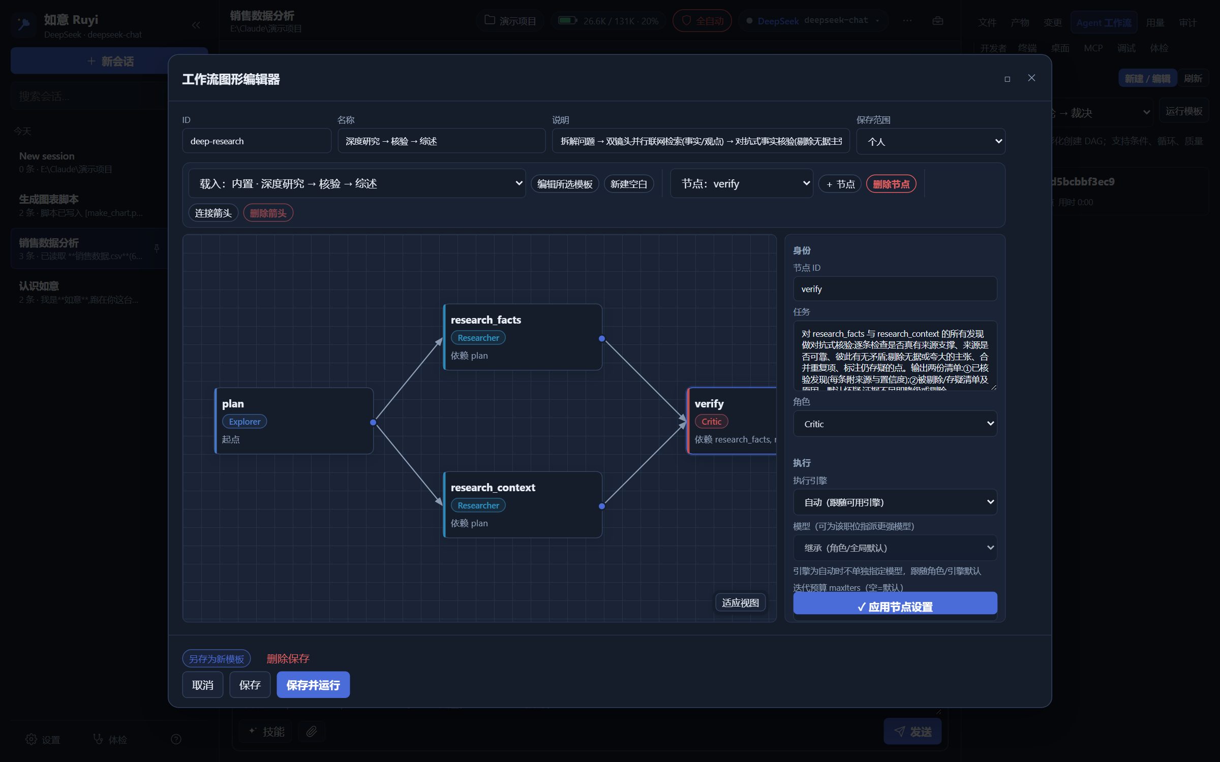The image size is (1220, 762).
Task: Switch to 变更 tab
Action: tap(1052, 22)
